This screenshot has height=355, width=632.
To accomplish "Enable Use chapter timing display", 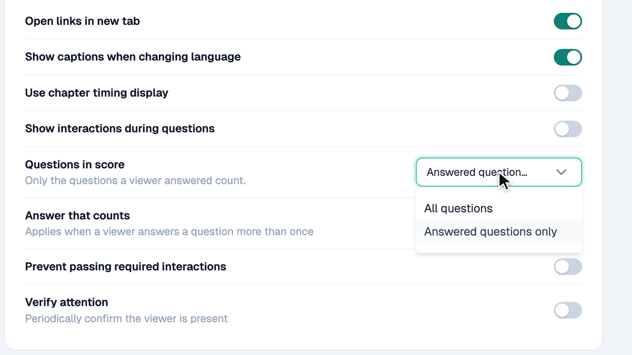I will tap(567, 93).
